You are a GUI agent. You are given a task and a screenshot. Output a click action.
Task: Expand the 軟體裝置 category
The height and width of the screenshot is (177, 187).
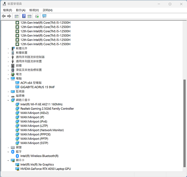click(x=8, y=53)
